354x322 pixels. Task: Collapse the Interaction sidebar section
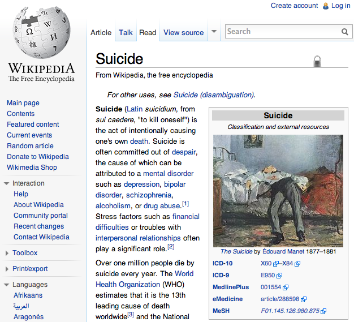7,183
